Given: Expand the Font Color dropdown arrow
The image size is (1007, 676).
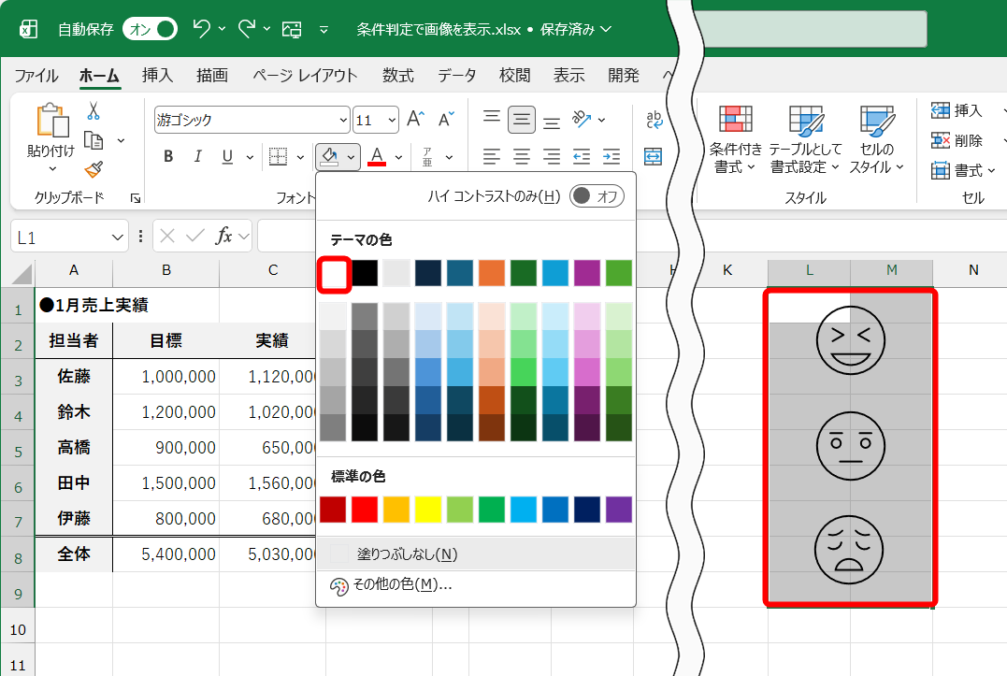Looking at the screenshot, I should pyautogui.click(x=399, y=157).
